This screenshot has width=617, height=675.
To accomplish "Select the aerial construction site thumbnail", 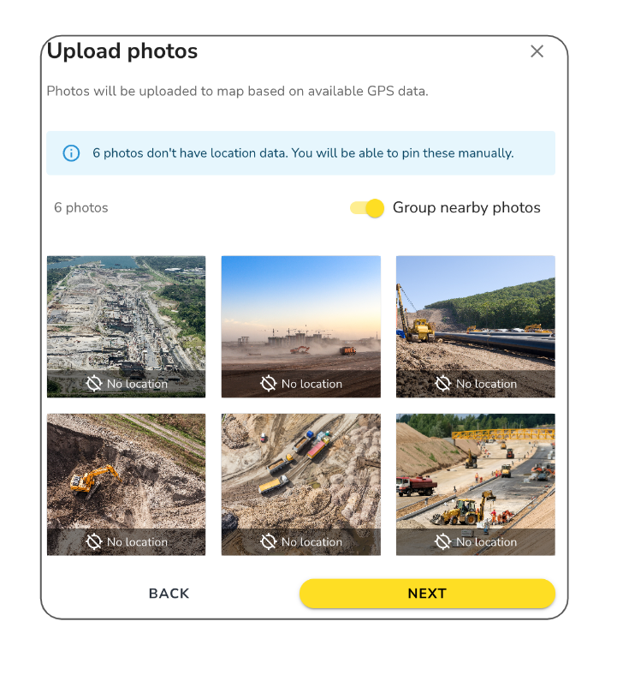I will tap(126, 326).
